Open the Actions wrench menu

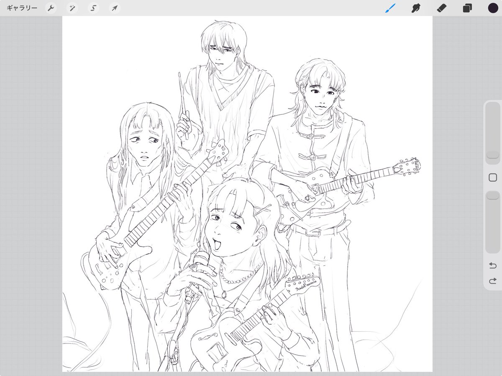51,8
